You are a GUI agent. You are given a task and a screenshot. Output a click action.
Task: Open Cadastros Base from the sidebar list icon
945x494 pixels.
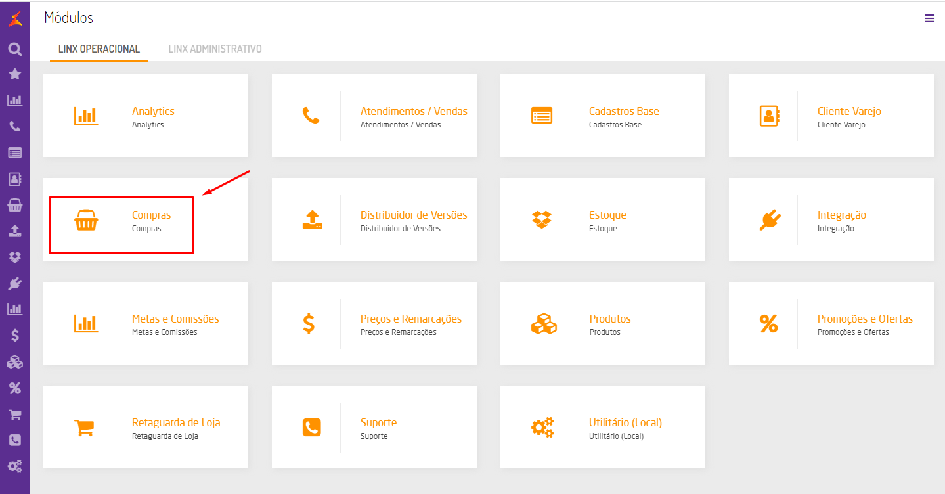[15, 152]
